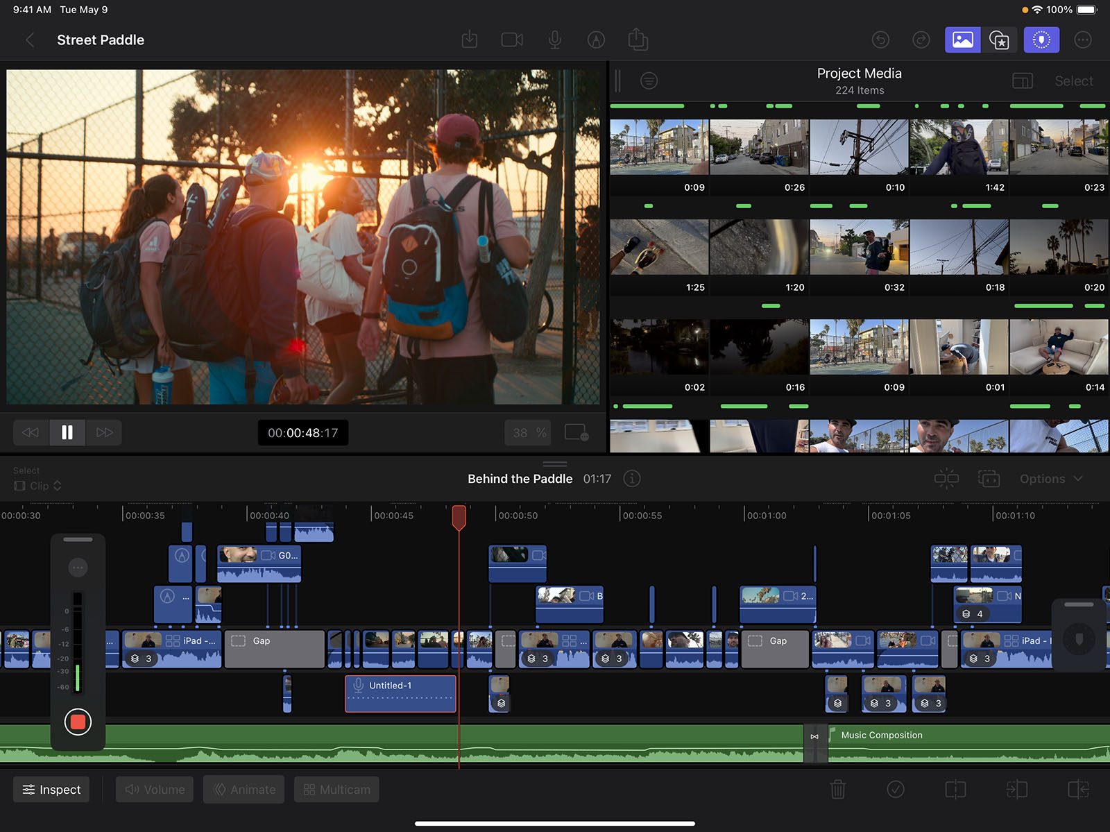
Task: Click the timeline playhead marker
Action: click(459, 517)
